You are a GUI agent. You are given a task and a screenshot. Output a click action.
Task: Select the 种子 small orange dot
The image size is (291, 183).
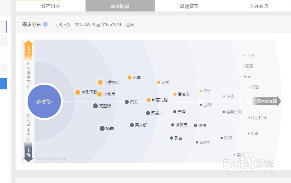click(x=200, y=91)
